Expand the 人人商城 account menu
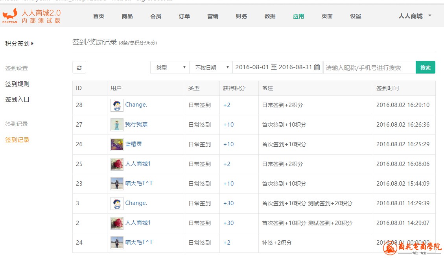Image resolution: width=444 pixels, height=258 pixels. tap(415, 16)
